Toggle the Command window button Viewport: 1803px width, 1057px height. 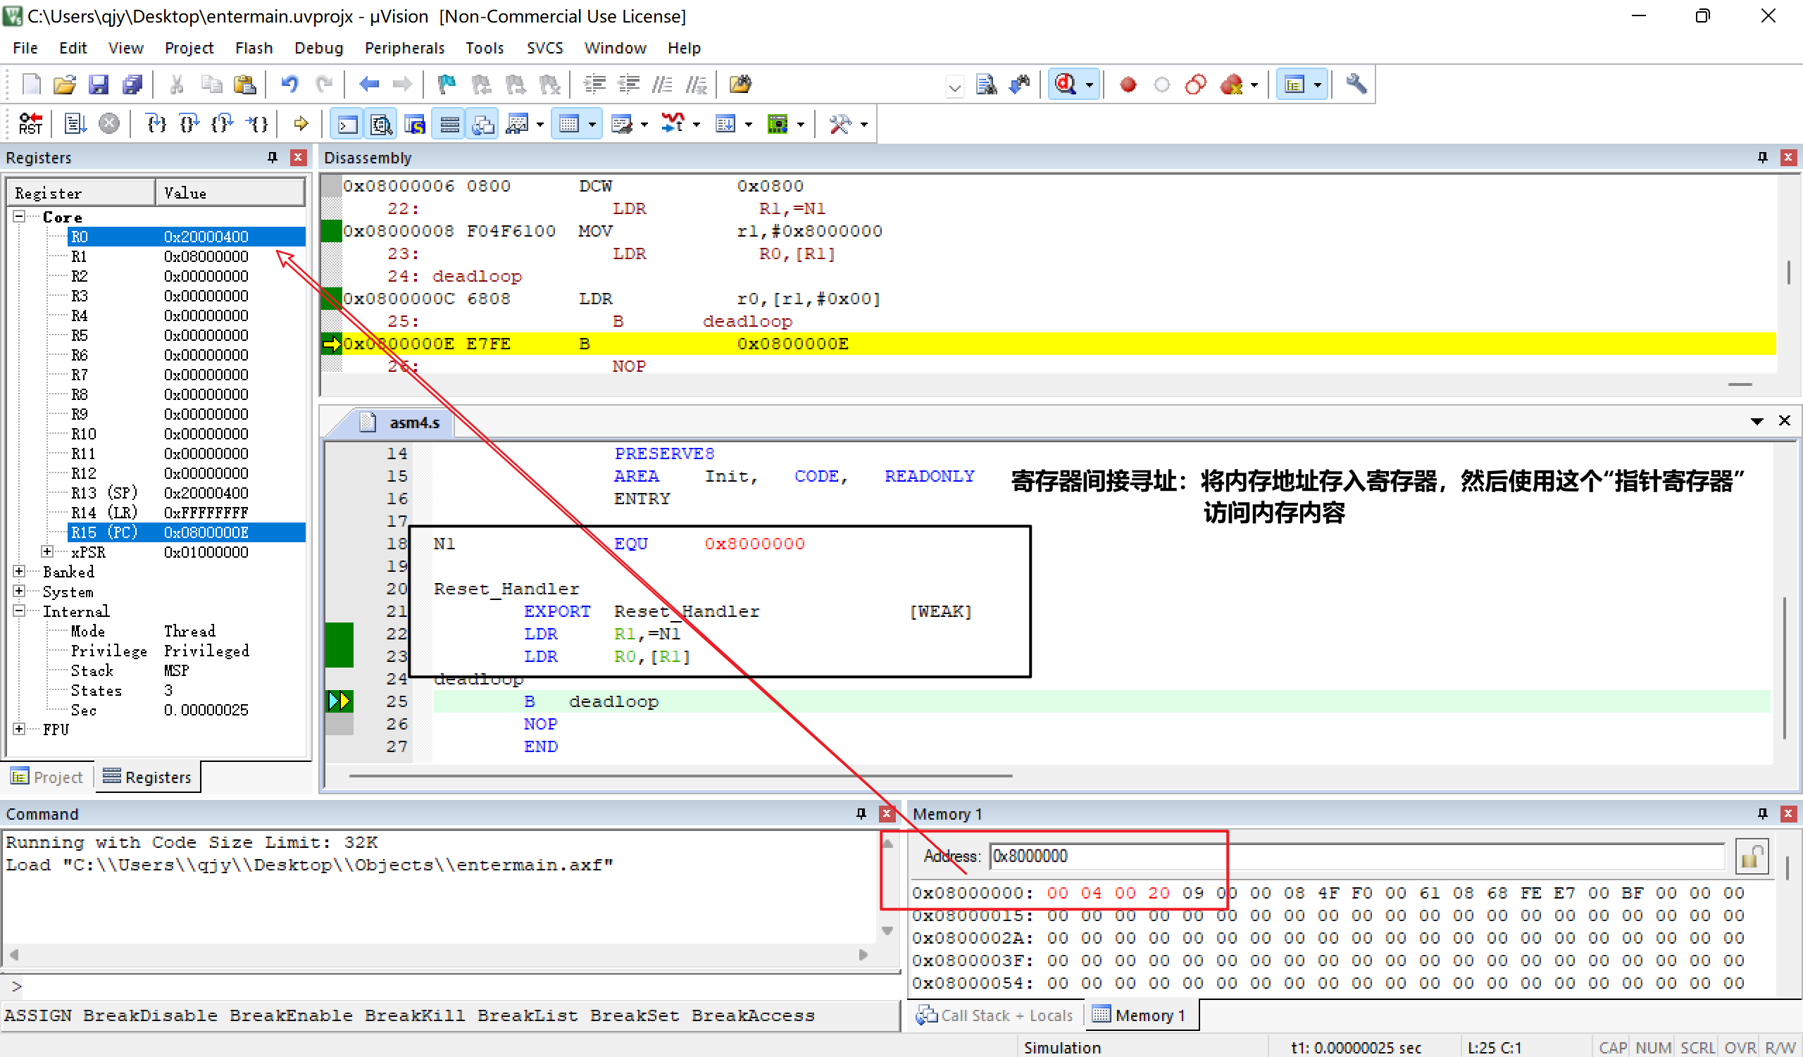pos(347,125)
